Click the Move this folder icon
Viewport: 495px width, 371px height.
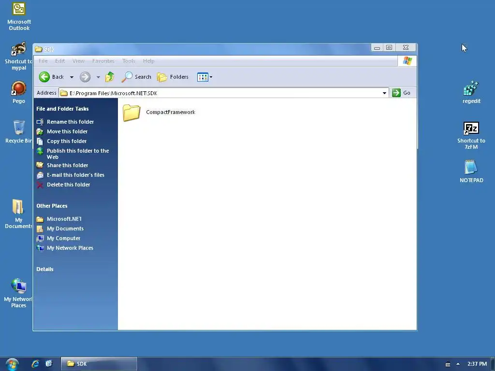click(x=40, y=131)
